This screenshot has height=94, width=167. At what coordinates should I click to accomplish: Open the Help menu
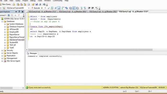click(x=67, y=1)
